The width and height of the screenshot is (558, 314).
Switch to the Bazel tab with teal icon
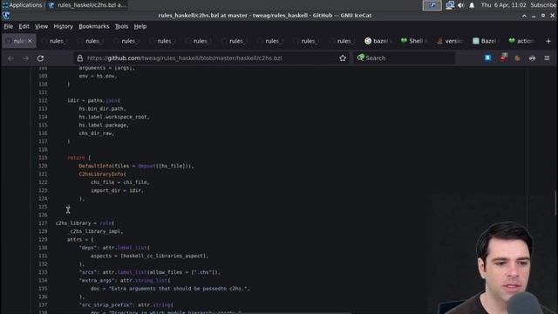(486, 41)
